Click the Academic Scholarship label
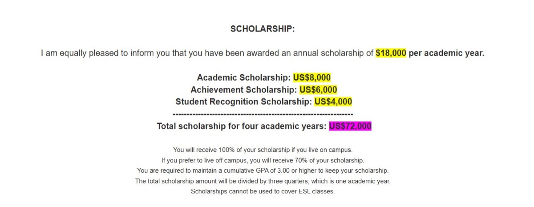This screenshot has height=207, width=534. 244,77
